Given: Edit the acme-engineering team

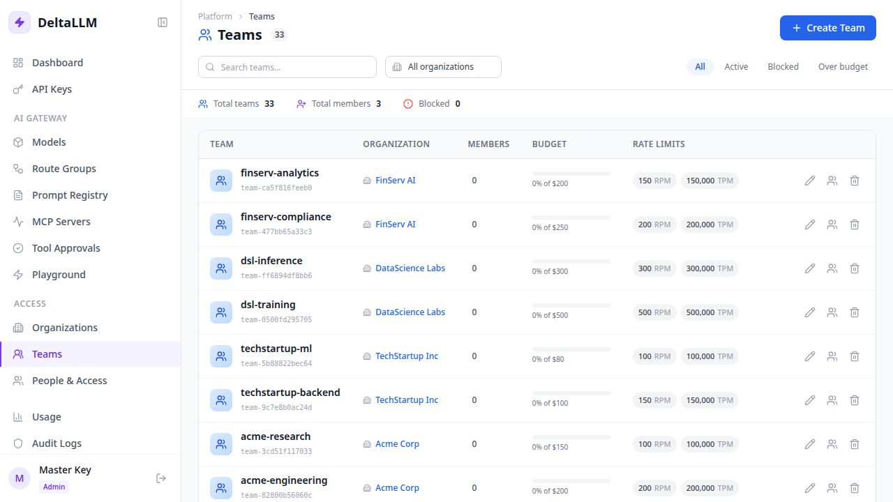Looking at the screenshot, I should 810,488.
